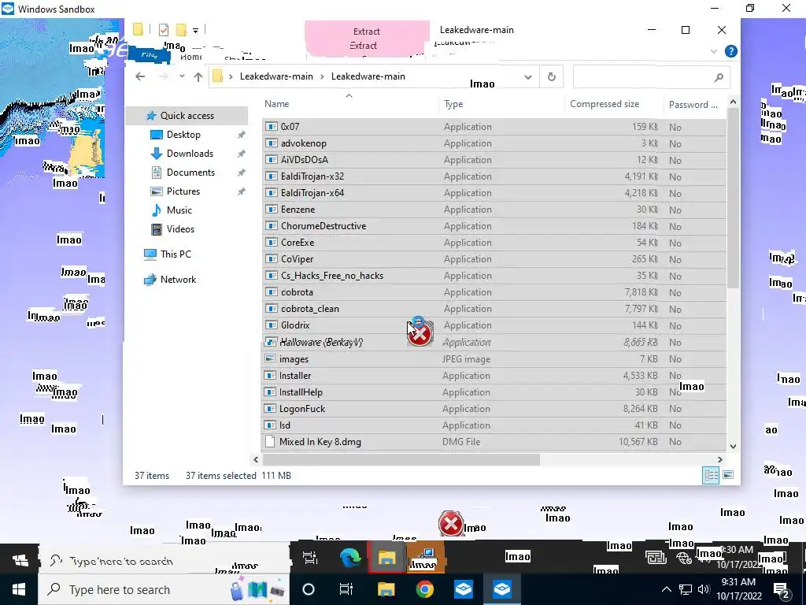Open Downloads folder in sidebar
The height and width of the screenshot is (605, 806).
(190, 154)
